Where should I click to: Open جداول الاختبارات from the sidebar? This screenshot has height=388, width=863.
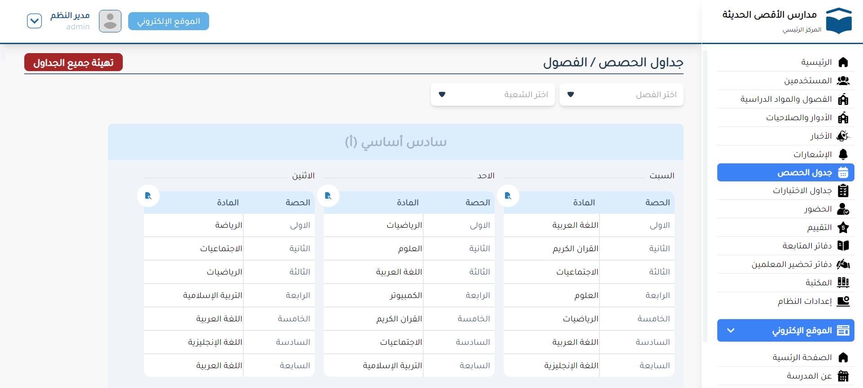(802, 191)
